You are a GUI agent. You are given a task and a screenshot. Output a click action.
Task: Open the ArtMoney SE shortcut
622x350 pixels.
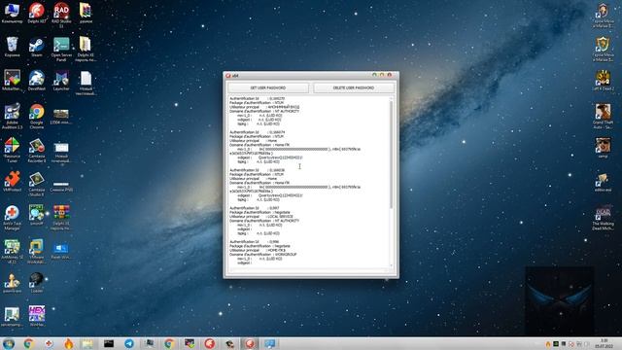[x=12, y=251]
